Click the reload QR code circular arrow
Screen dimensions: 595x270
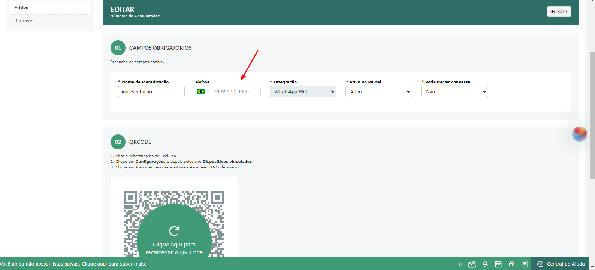174,231
